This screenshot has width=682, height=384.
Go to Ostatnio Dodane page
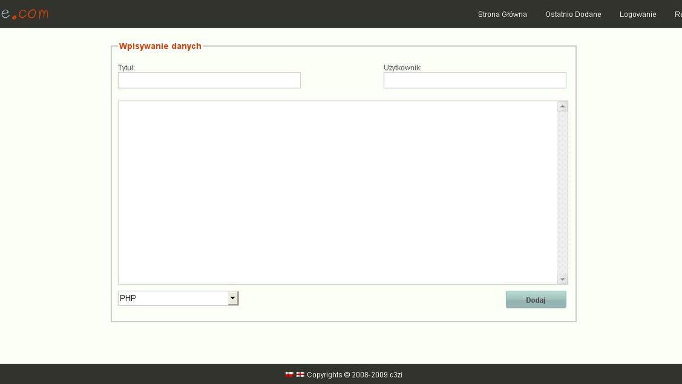click(x=573, y=15)
